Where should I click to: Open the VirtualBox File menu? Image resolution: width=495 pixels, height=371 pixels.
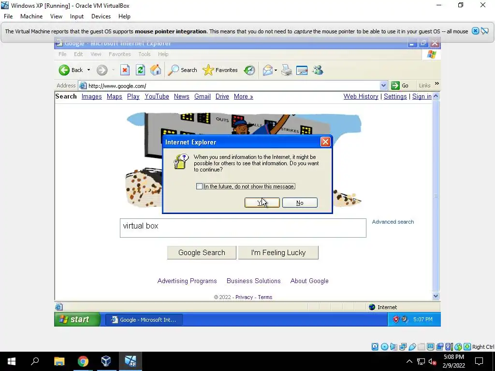(8, 16)
